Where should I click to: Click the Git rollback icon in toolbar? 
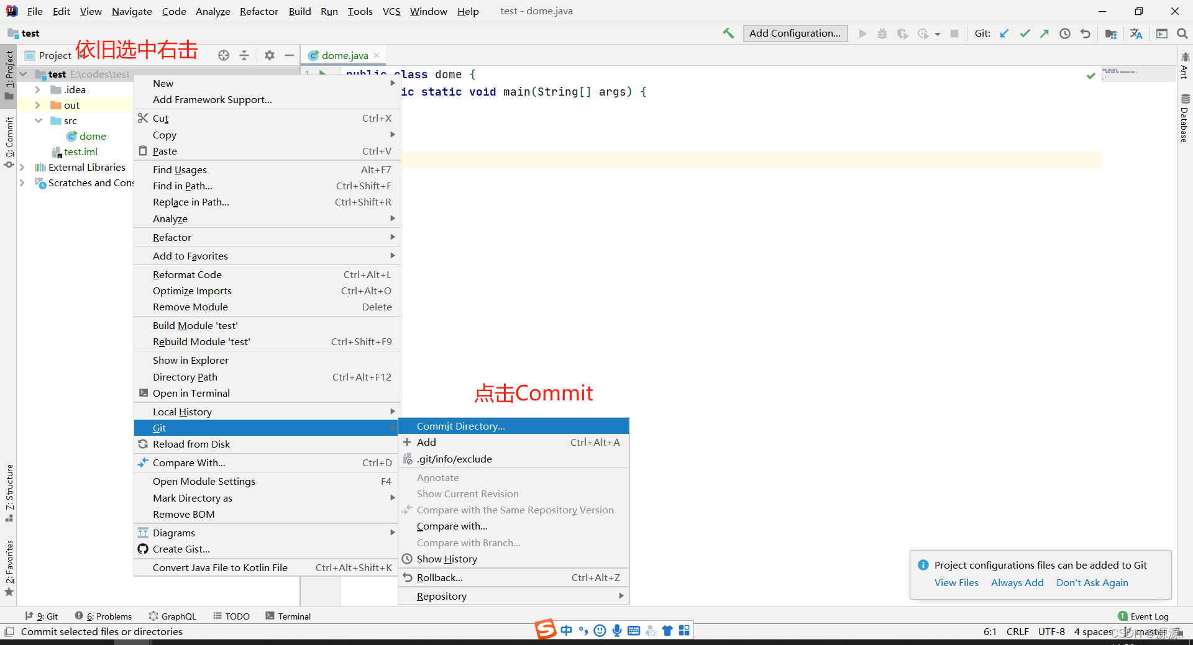pos(1086,34)
